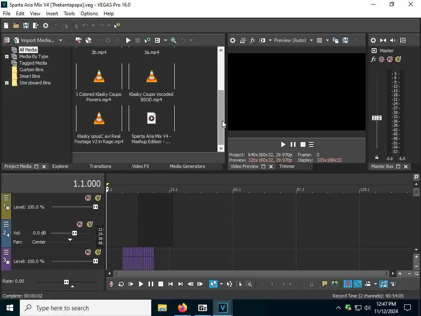Image resolution: width=421 pixels, height=316 pixels.
Task: Solo video track 1
Action: [98, 198]
